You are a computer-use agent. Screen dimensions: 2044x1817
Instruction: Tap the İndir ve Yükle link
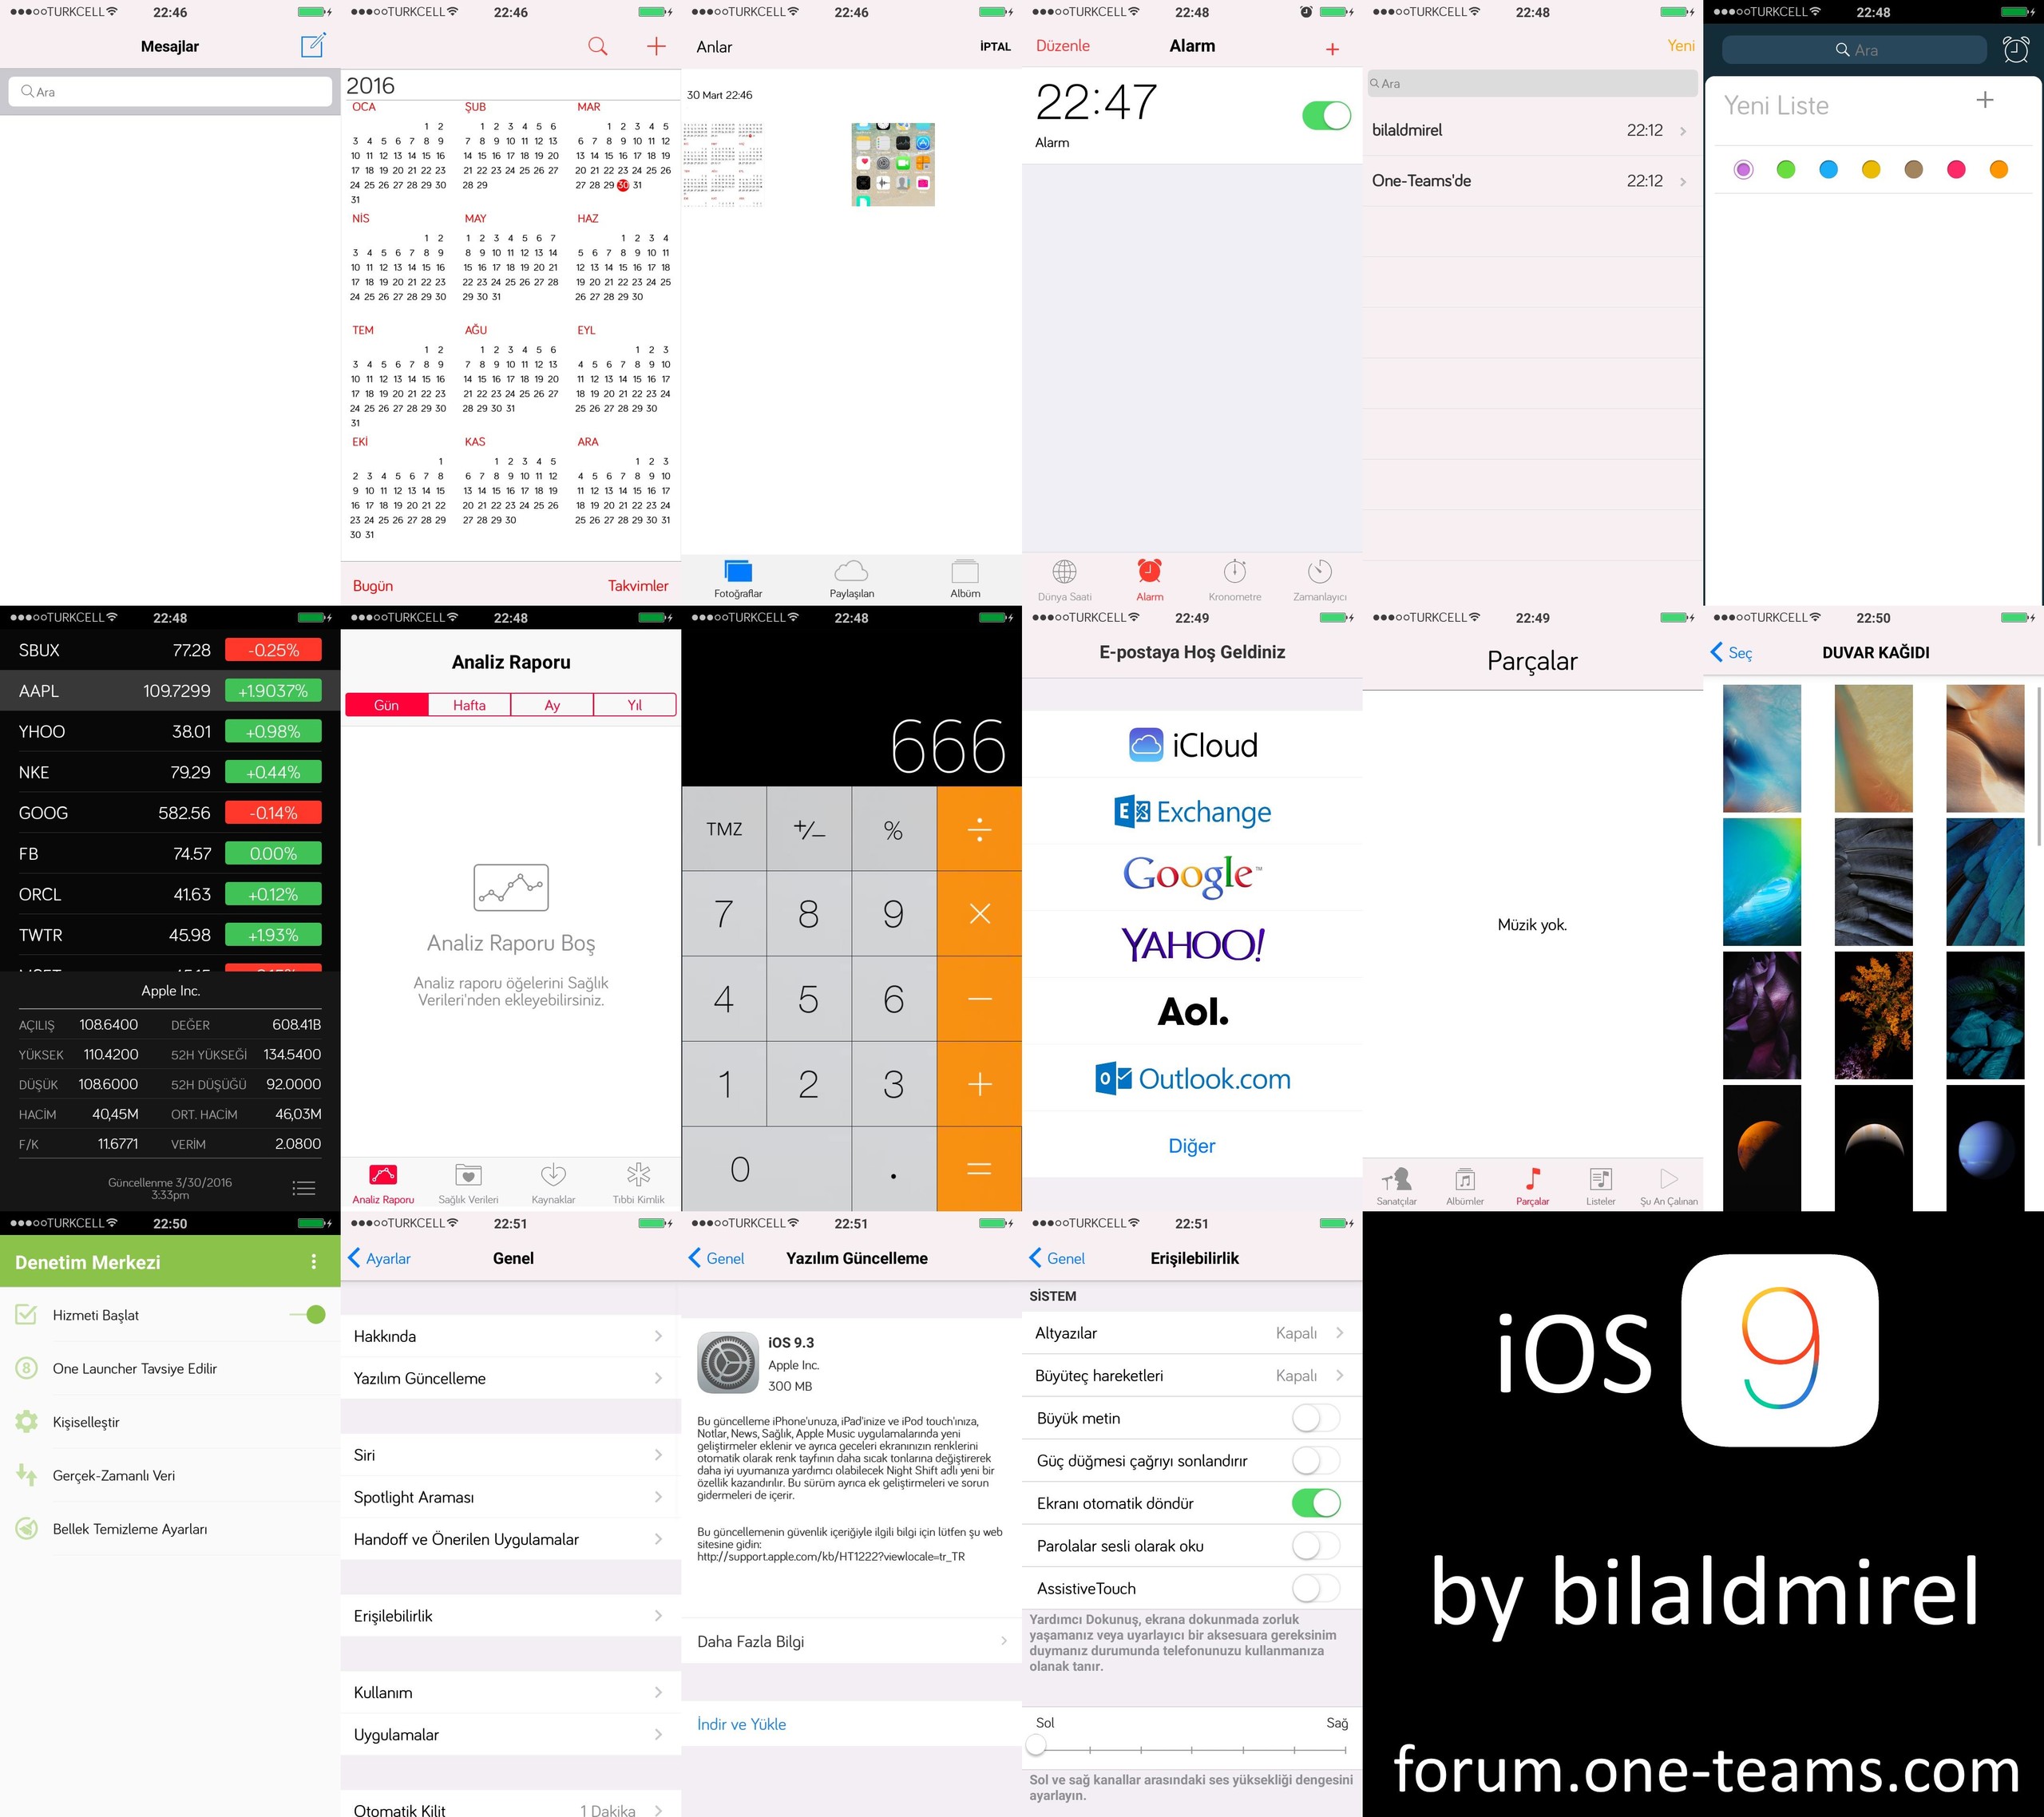(741, 1724)
